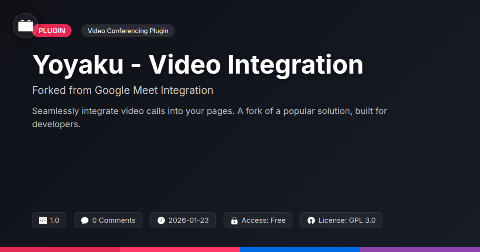Image resolution: width=480 pixels, height=252 pixels.
Task: Click the 2026-01-23 date text
Action: 188,220
